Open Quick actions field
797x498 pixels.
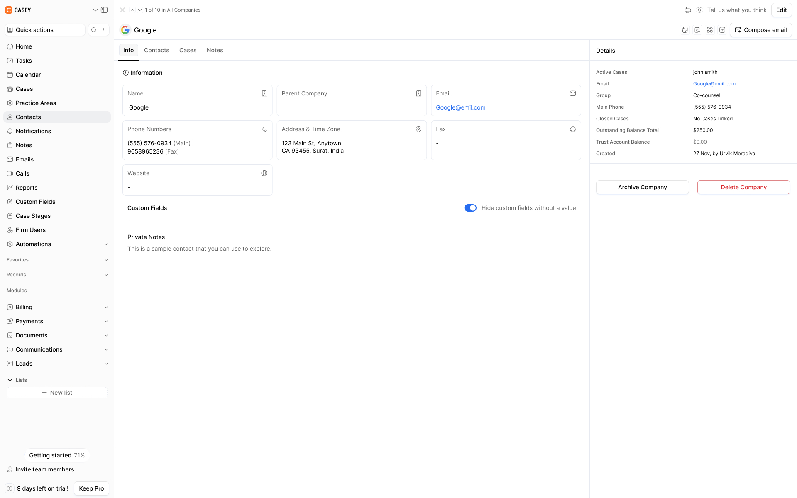pos(45,30)
